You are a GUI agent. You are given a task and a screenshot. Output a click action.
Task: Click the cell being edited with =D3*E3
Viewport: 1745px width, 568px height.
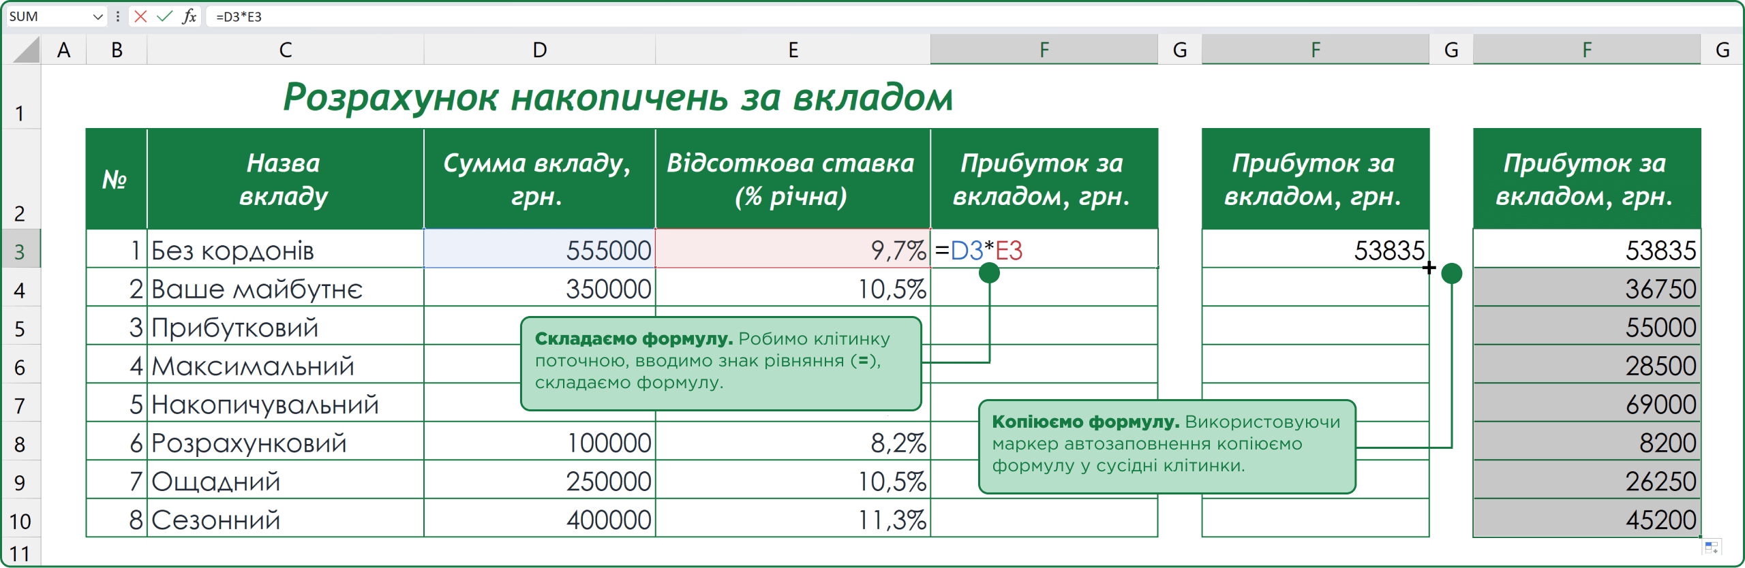(1044, 249)
